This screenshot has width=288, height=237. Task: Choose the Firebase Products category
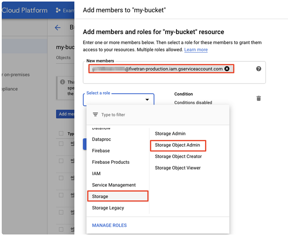(x=111, y=162)
